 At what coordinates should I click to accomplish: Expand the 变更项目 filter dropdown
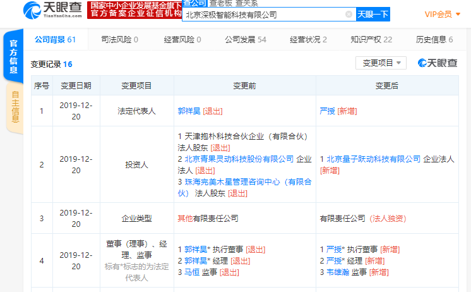[x=381, y=63]
